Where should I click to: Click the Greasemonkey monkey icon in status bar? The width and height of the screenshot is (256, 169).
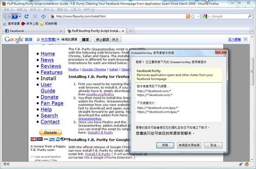[x=247, y=164]
